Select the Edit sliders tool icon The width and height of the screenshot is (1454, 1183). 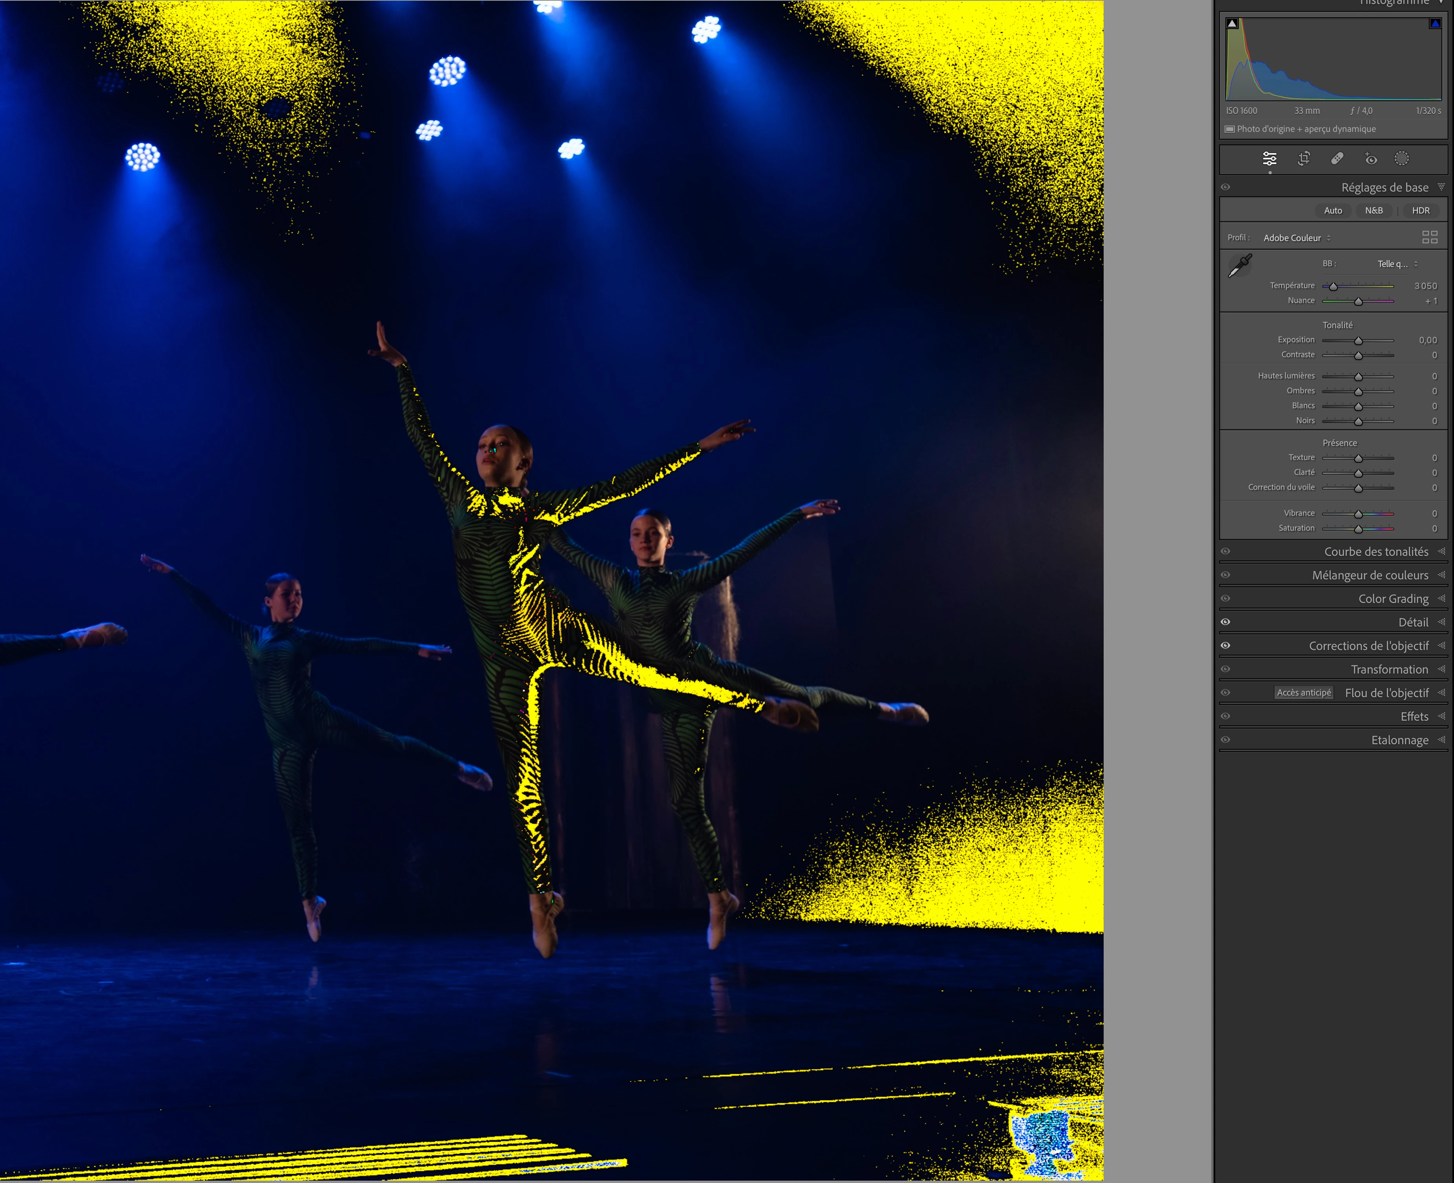(1269, 159)
